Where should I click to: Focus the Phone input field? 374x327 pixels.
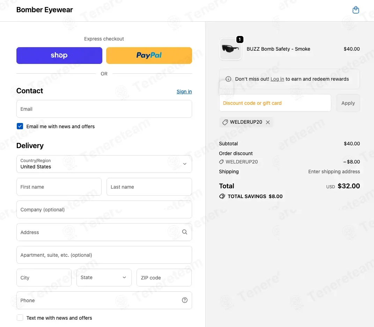pyautogui.click(x=104, y=300)
